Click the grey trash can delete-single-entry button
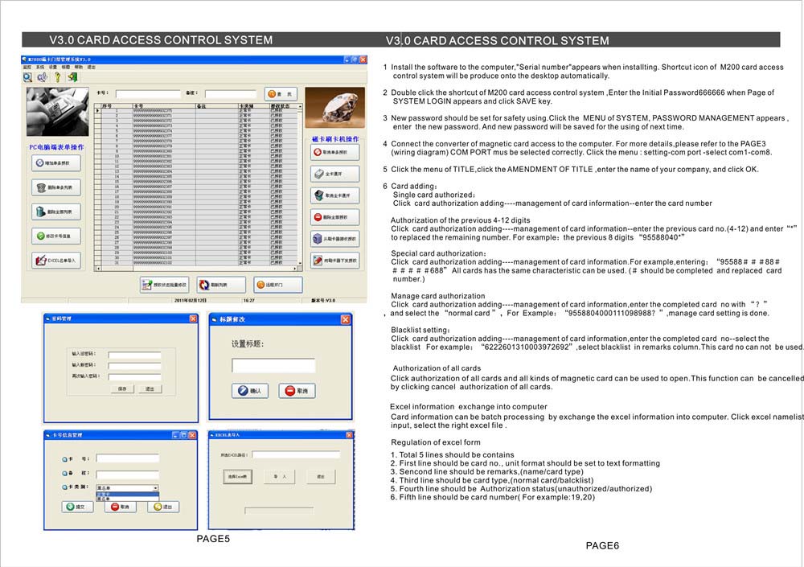 (x=56, y=187)
